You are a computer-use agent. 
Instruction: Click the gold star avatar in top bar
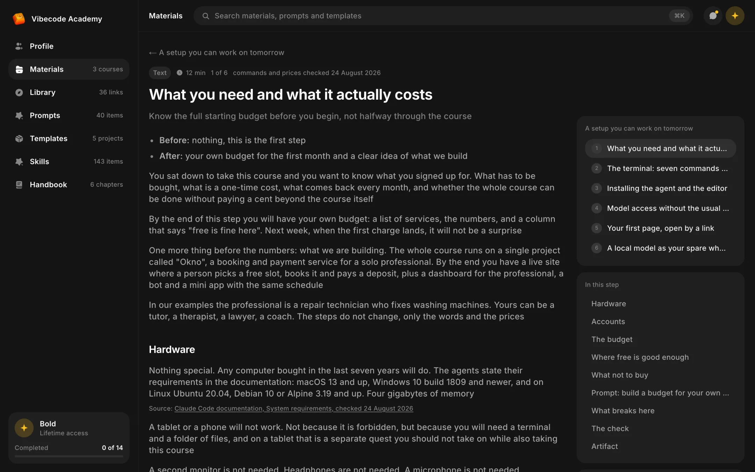[x=735, y=16]
